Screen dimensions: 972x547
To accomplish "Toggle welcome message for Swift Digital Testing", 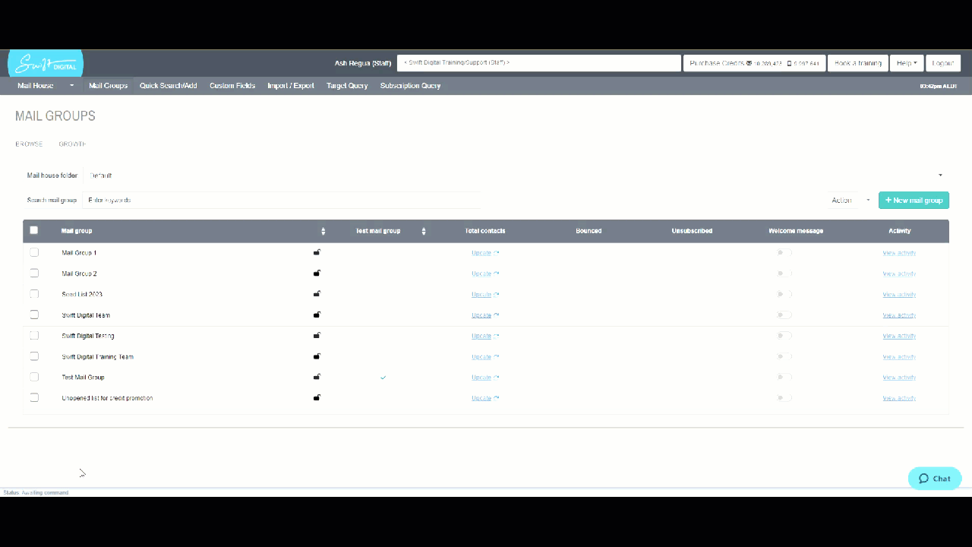I will coord(784,335).
